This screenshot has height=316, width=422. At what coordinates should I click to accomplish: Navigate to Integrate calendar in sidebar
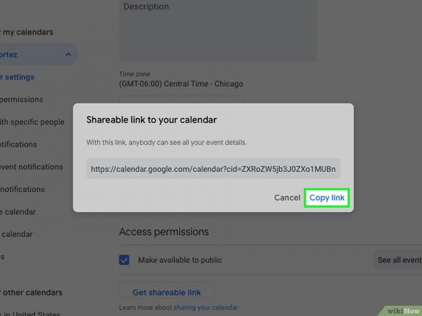(x=19, y=212)
